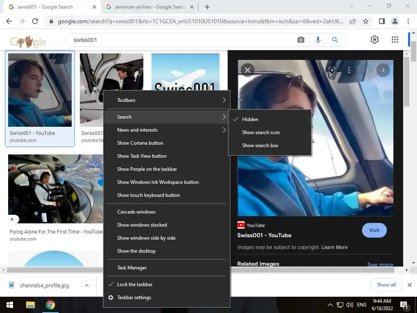417x313 pixels.
Task: Select Show the desktop
Action: tap(167, 251)
